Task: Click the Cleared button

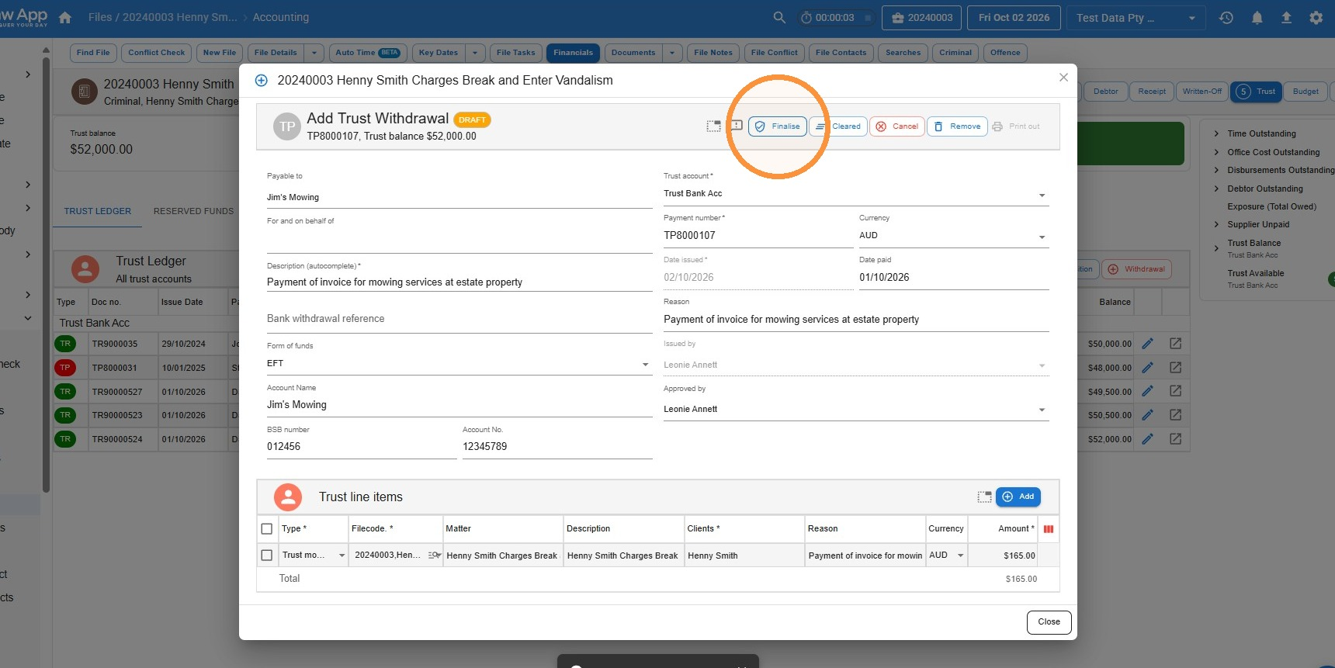Action: coord(838,126)
